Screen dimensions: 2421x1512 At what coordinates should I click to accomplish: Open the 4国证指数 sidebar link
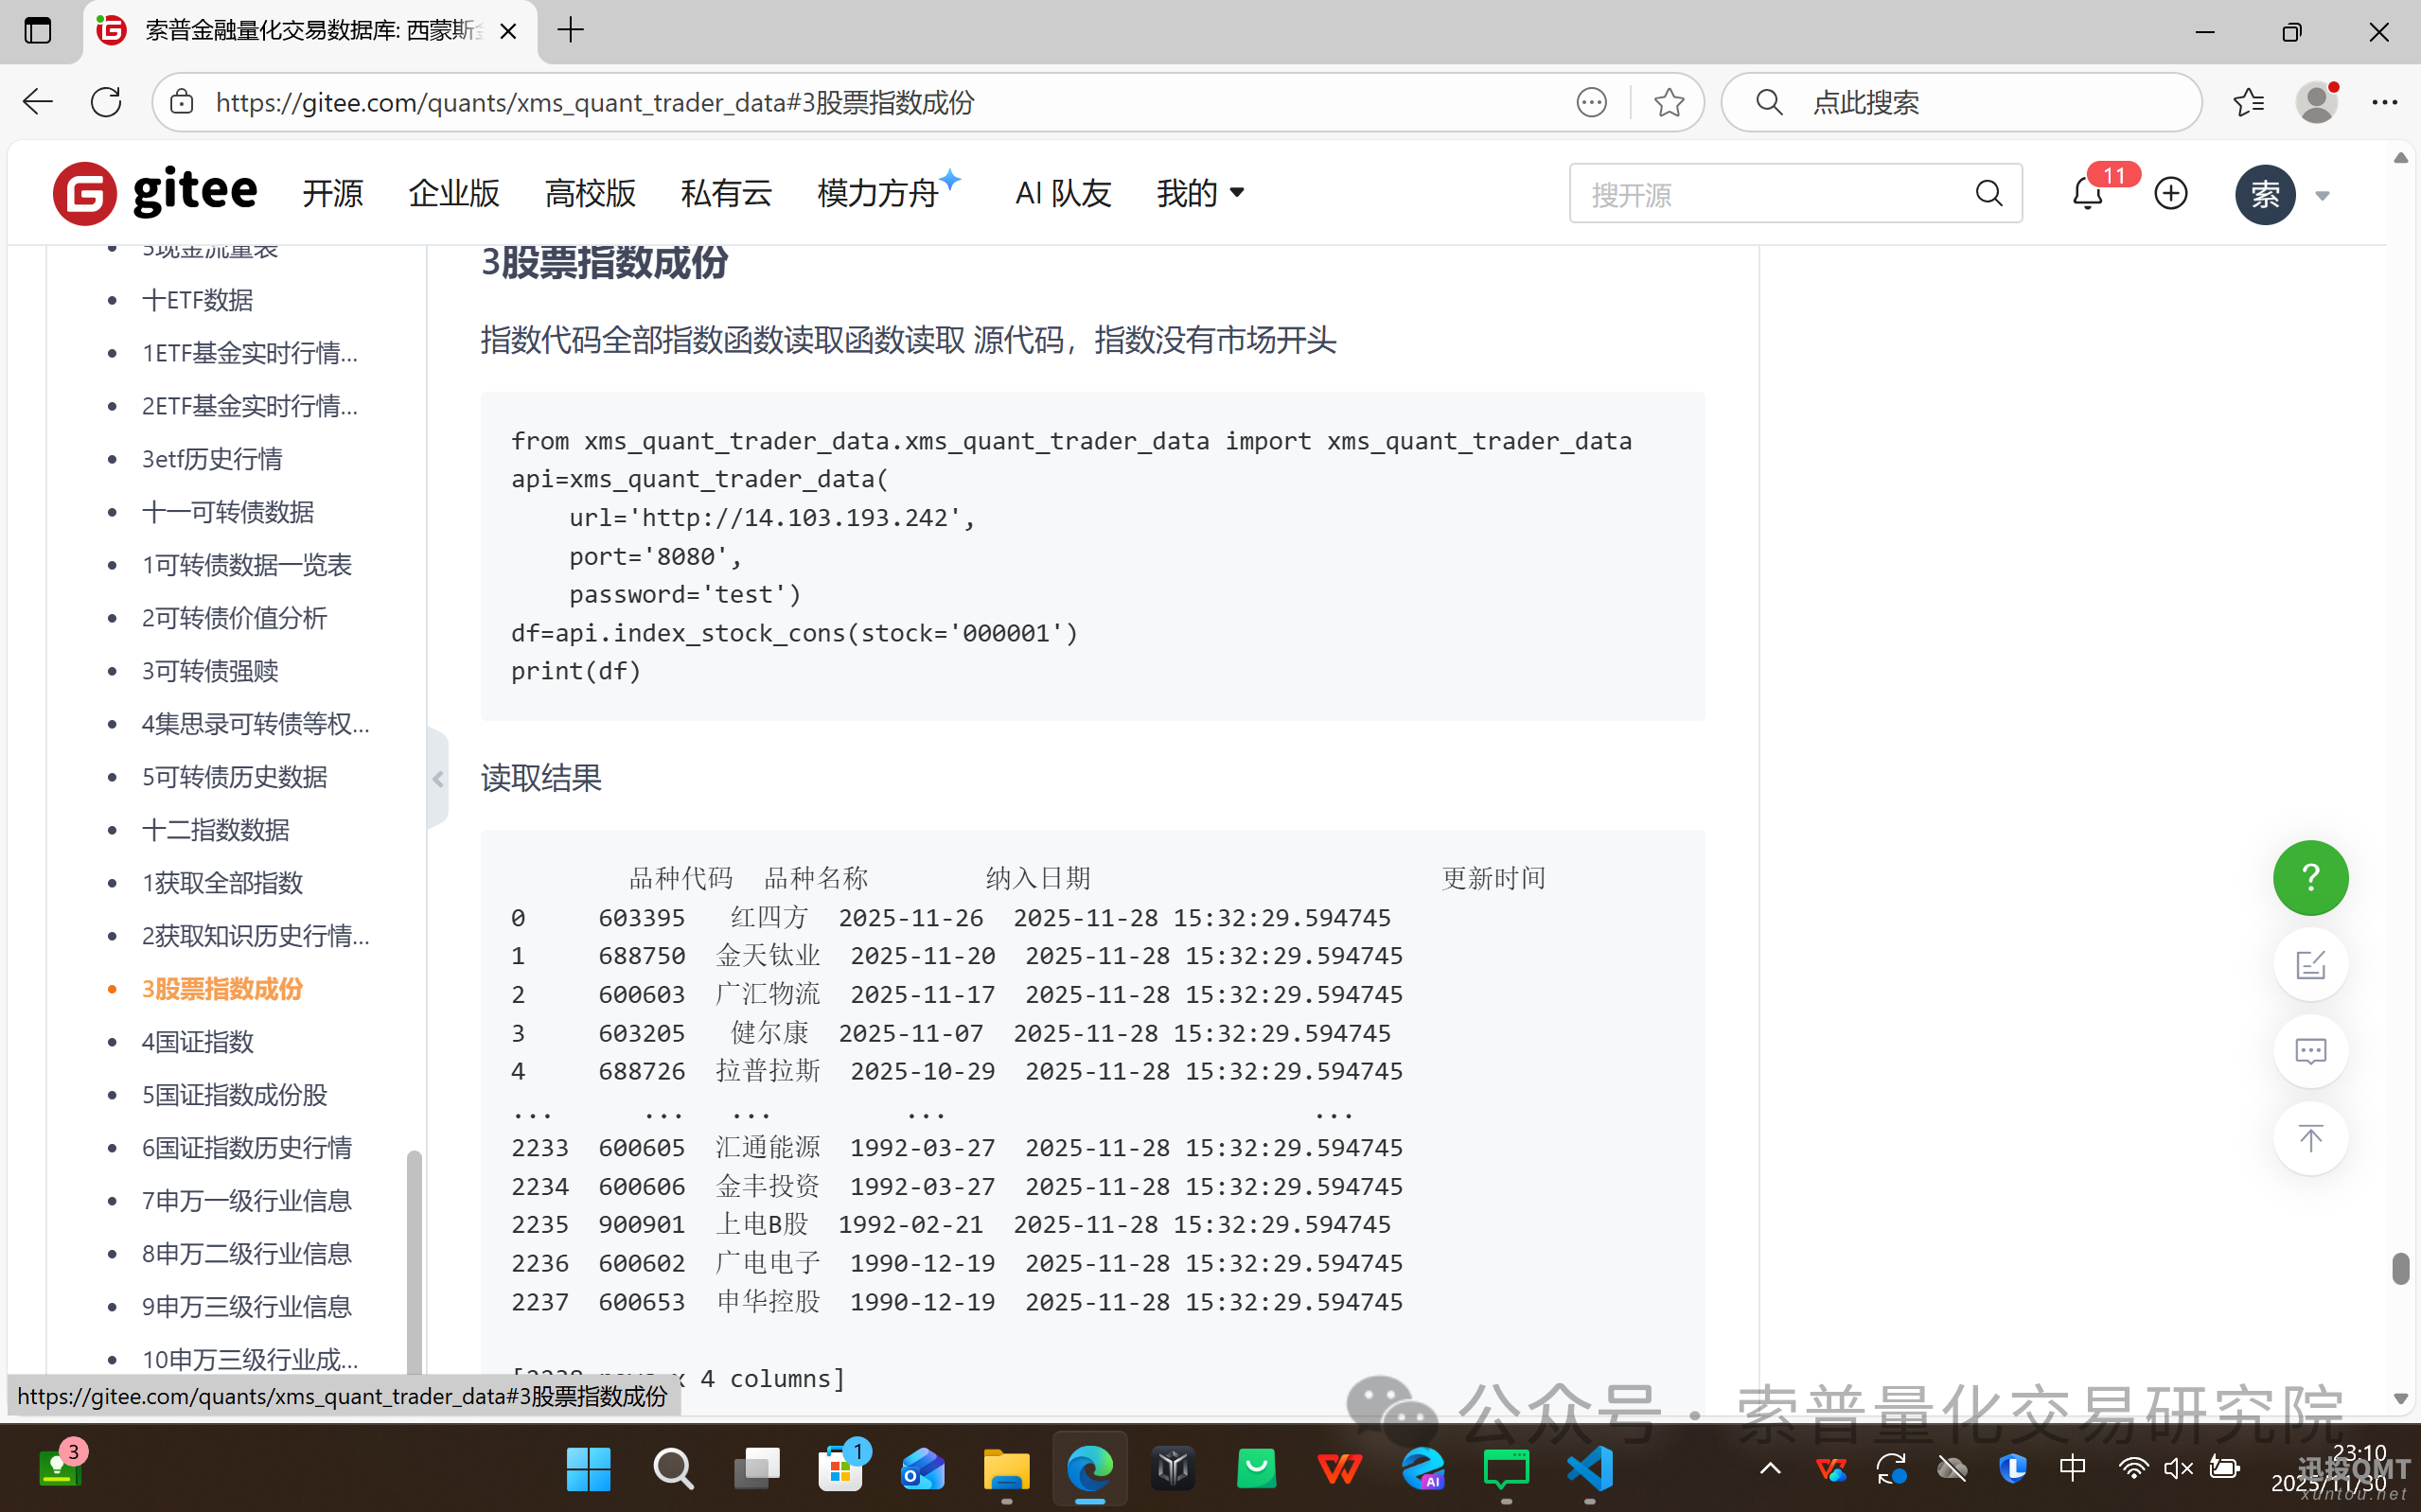[197, 1041]
